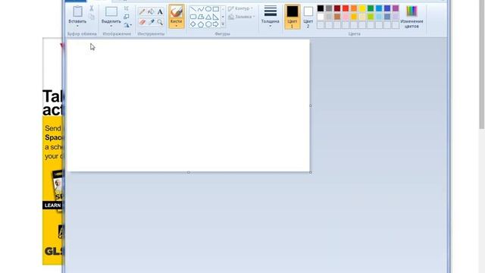Screen dimensions: 485x273
Task: Choose the Rounded rectangle shape
Action: pos(193,17)
